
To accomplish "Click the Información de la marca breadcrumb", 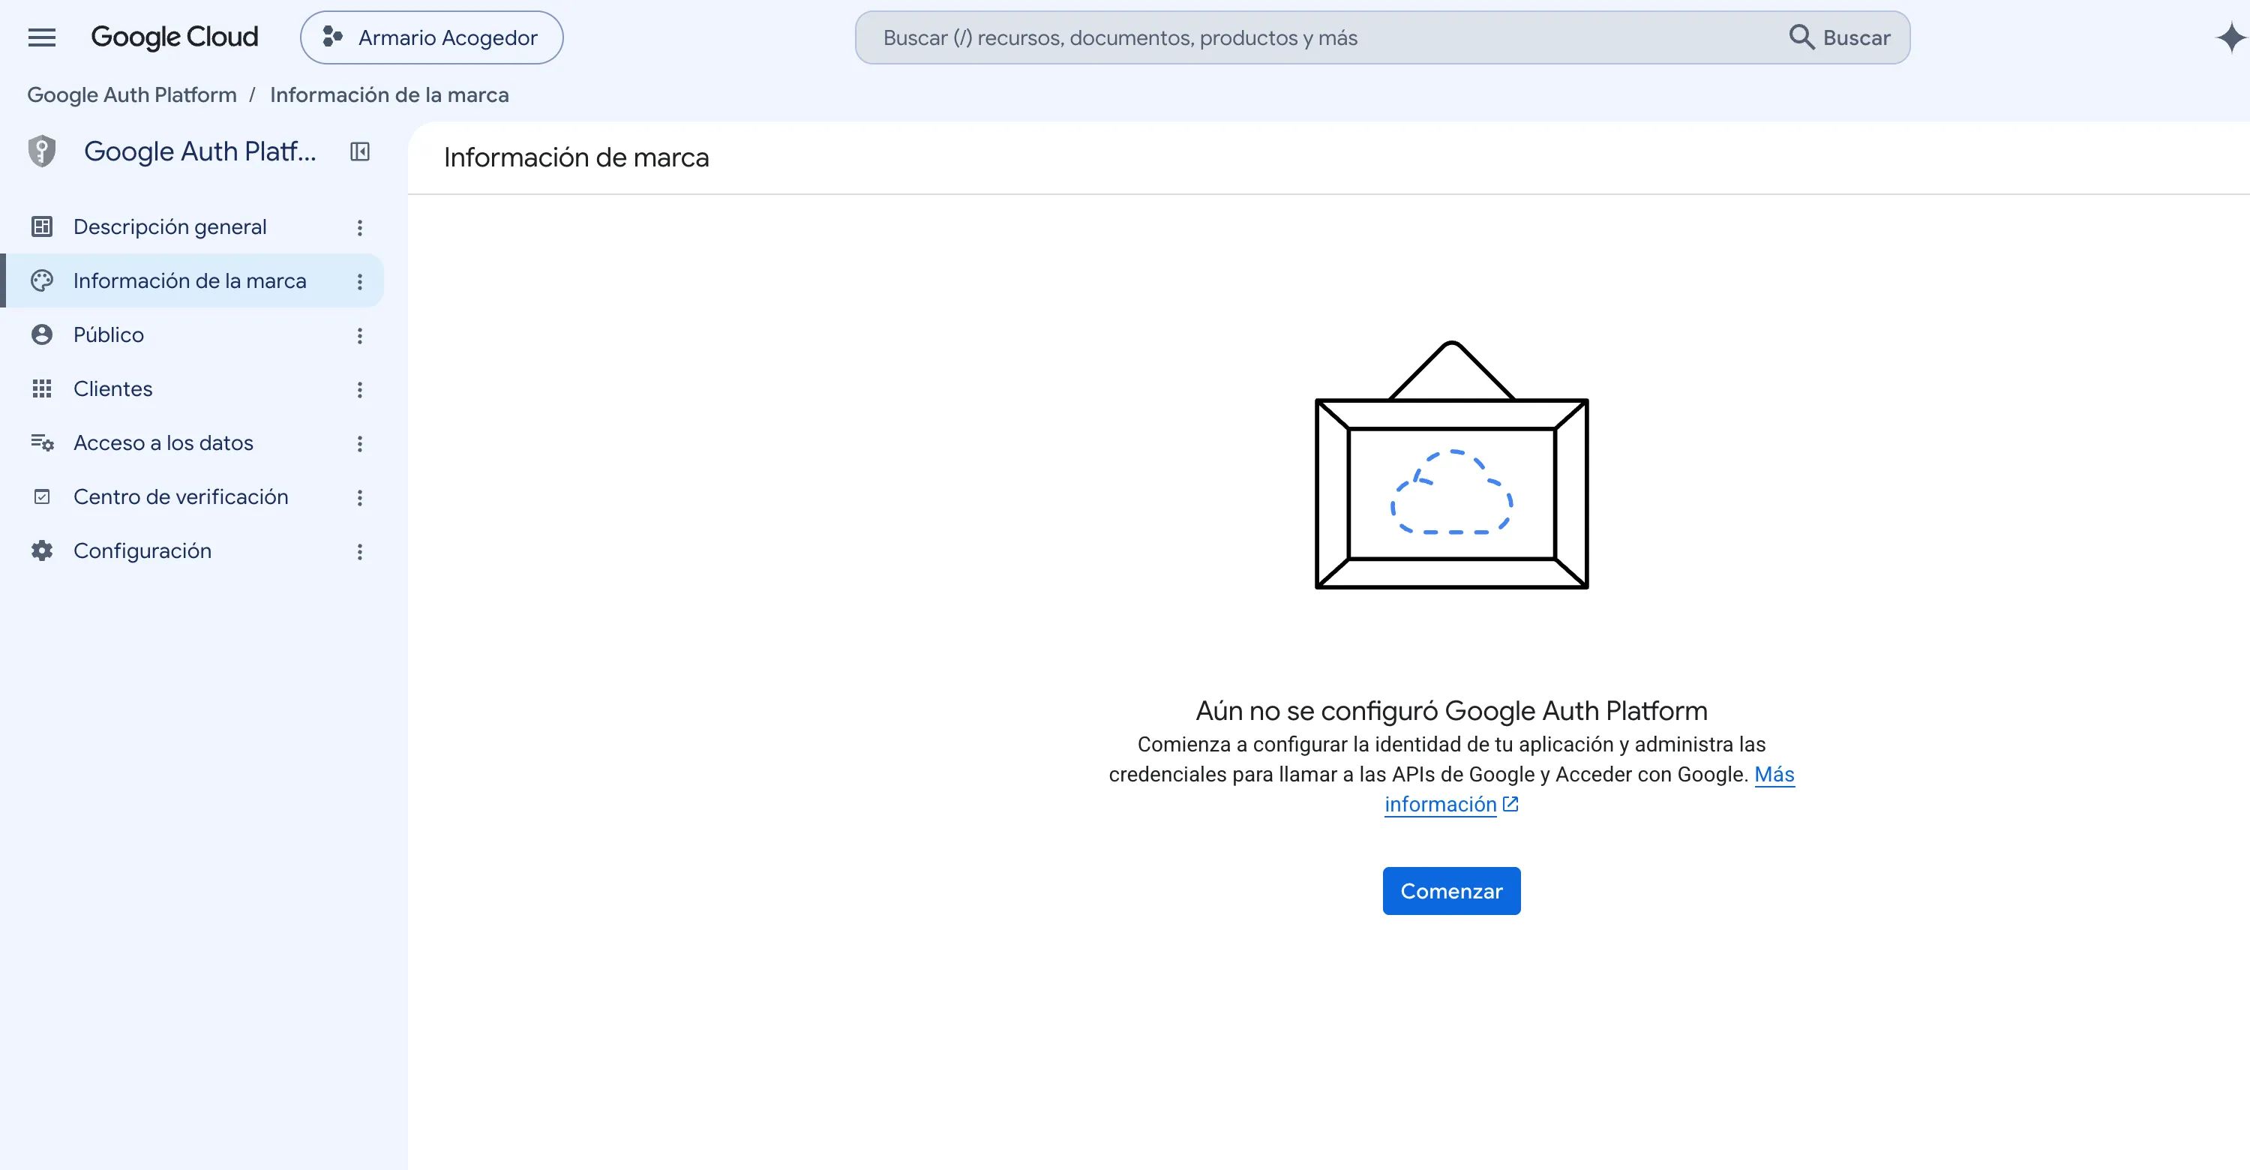I will (389, 94).
